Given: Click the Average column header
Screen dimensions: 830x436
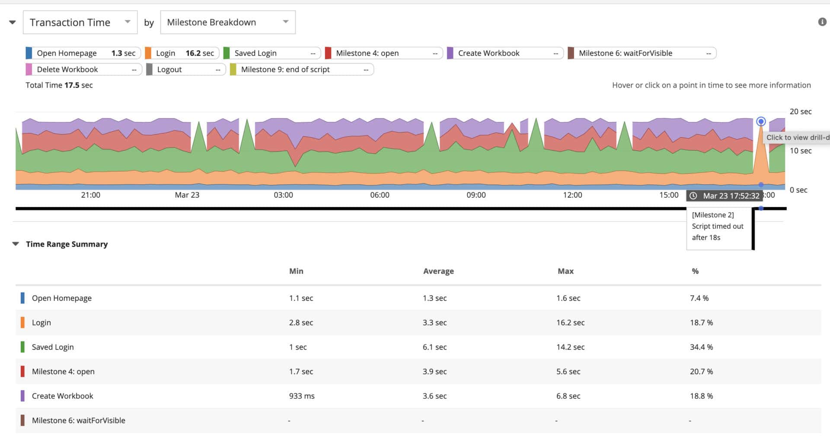Looking at the screenshot, I should pyautogui.click(x=438, y=271).
